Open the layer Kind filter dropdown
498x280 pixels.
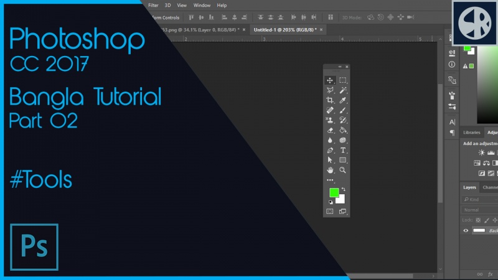coord(479,199)
